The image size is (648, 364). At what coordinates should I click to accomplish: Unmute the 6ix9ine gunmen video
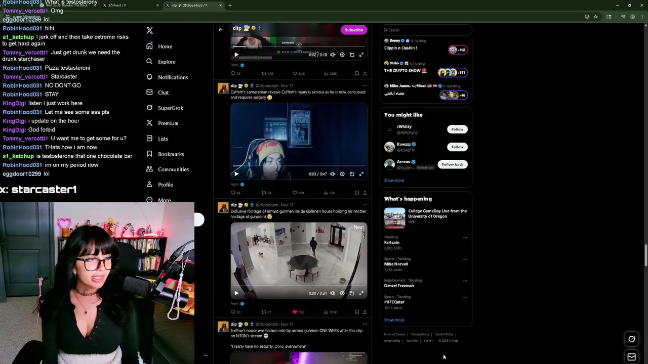[x=333, y=293]
